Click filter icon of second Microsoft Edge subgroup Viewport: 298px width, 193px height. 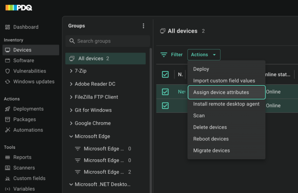click(x=78, y=161)
